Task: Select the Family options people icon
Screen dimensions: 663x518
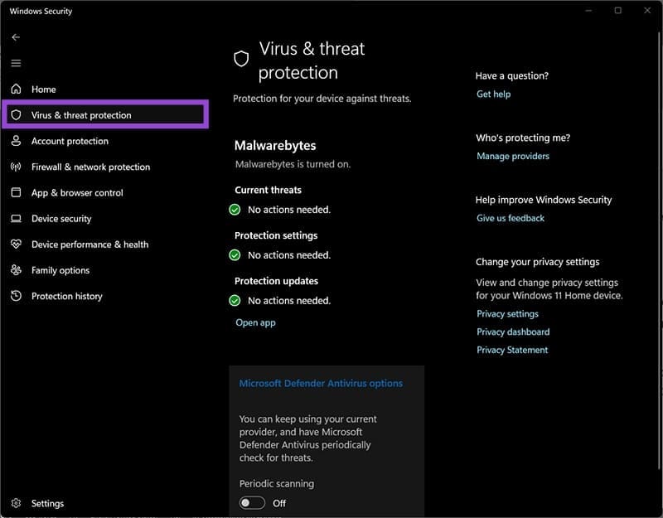Action: click(x=17, y=270)
